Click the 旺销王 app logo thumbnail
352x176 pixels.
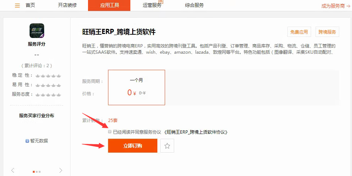click(37, 31)
